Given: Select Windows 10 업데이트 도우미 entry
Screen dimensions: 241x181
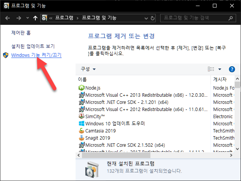Looking at the screenshot, I should (x=115, y=123).
